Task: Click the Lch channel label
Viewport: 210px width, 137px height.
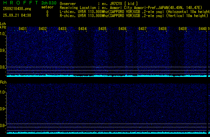Action: 3,24
